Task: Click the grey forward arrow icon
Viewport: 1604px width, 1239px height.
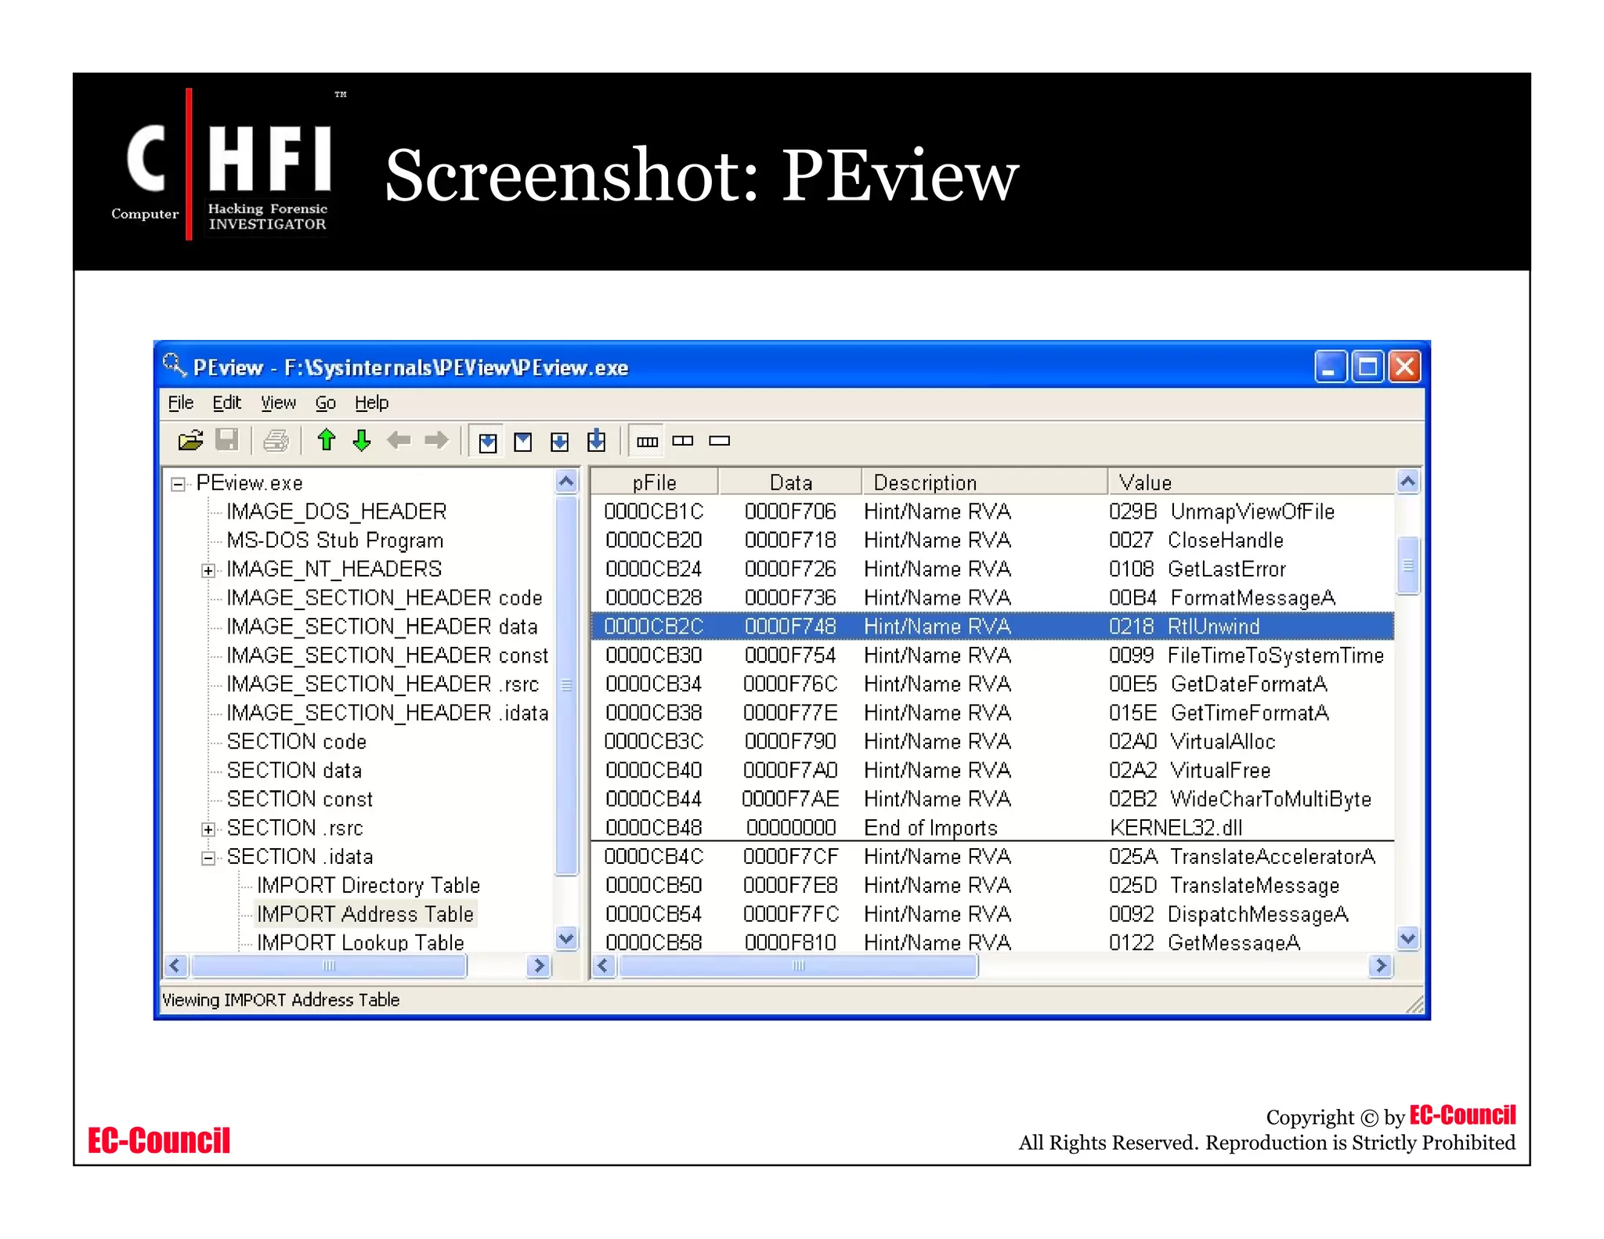Action: (436, 441)
